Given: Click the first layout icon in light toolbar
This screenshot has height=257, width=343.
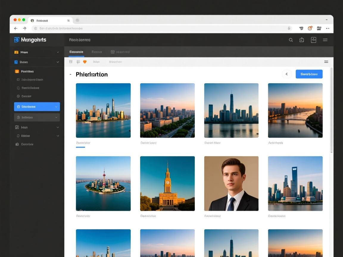Looking at the screenshot, I should 71,62.
